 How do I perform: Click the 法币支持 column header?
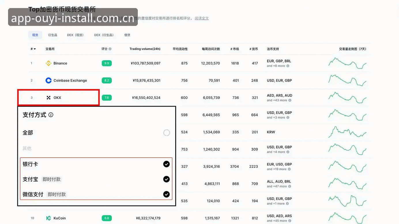point(273,49)
